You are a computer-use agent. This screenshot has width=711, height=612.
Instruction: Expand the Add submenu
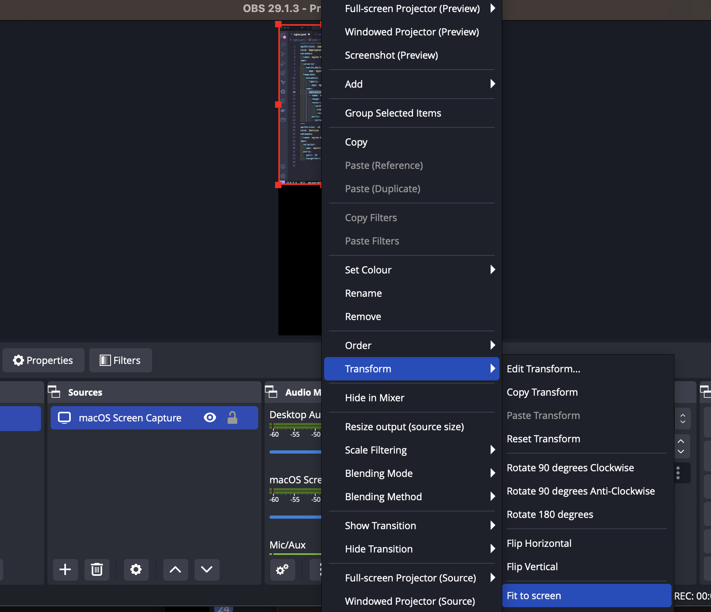[412, 84]
